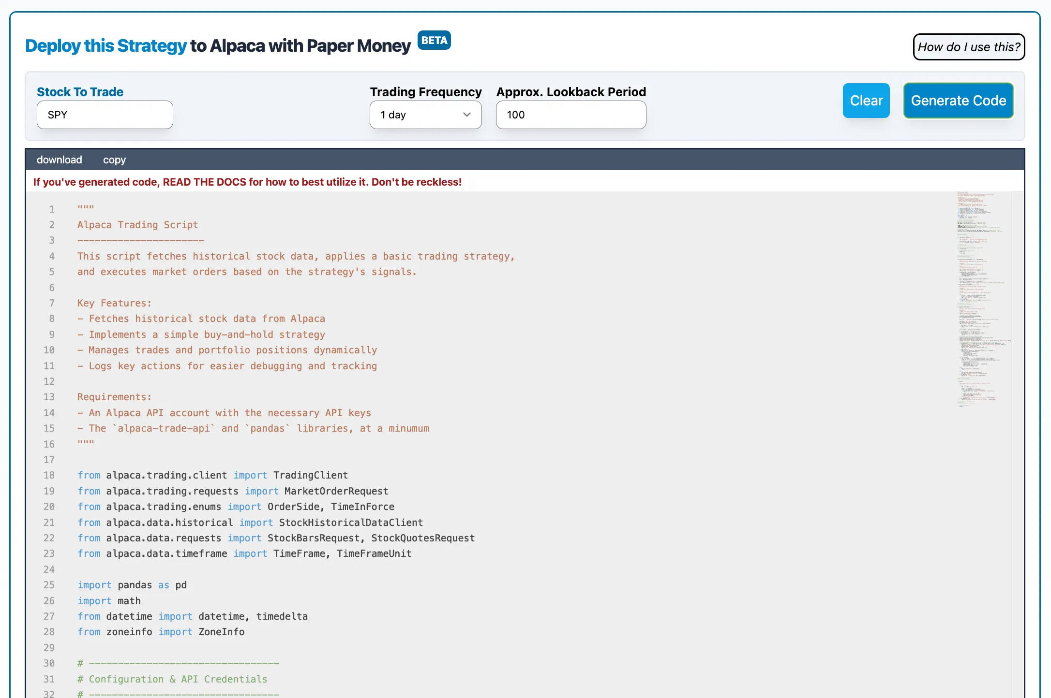Click on the Alpaca Trading Script docstring line
The width and height of the screenshot is (1051, 698).
(137, 225)
